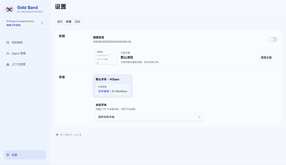Click the 任务编排 sidebar icon
The image size is (286, 165).
[7, 42]
